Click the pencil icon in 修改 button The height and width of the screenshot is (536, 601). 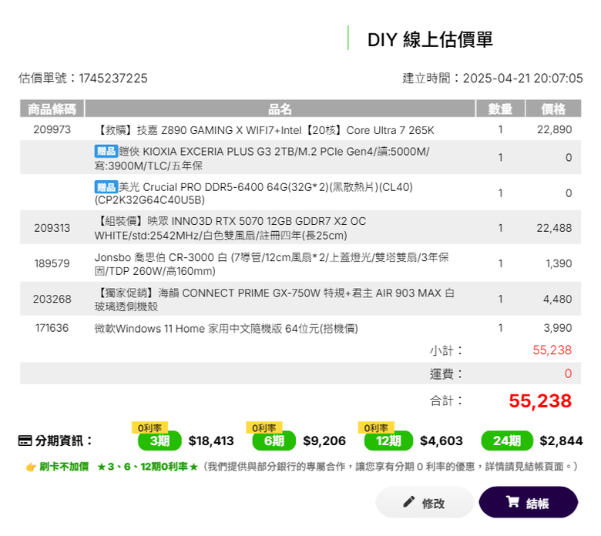click(x=409, y=501)
